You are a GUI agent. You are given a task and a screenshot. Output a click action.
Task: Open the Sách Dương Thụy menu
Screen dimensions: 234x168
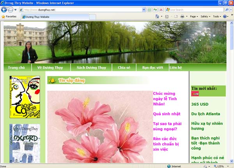[x=91, y=67]
